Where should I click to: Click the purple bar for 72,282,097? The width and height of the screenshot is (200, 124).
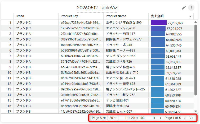point(159,23)
